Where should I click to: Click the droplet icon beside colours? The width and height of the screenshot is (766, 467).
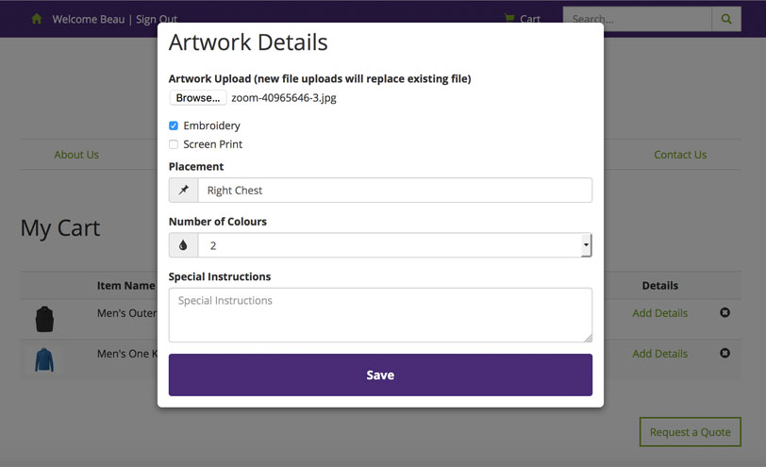point(184,245)
